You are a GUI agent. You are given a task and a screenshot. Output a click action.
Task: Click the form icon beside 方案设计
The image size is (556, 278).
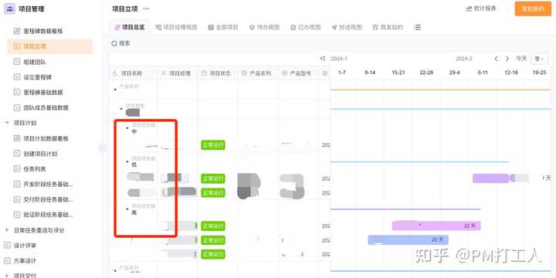pyautogui.click(x=7, y=261)
